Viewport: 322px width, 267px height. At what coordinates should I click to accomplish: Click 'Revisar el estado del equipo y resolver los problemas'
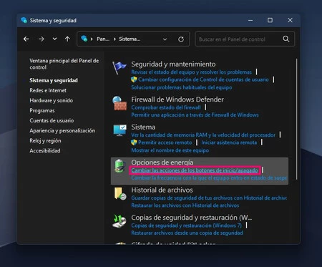point(191,72)
